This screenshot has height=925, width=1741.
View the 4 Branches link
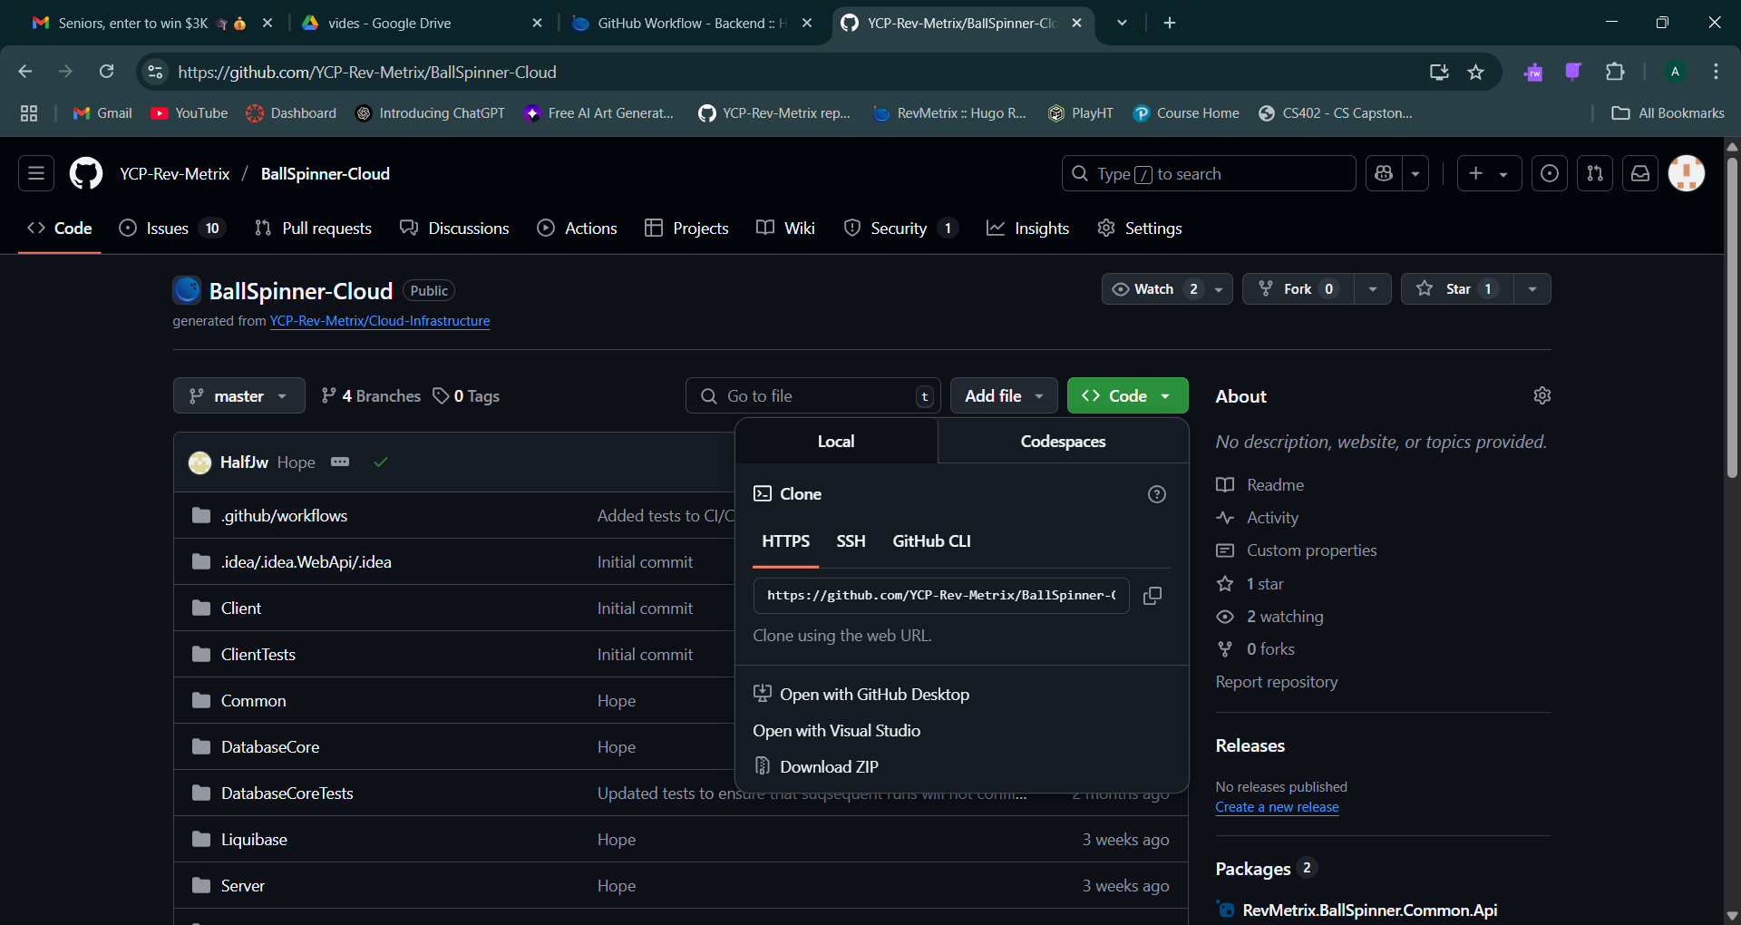click(371, 396)
